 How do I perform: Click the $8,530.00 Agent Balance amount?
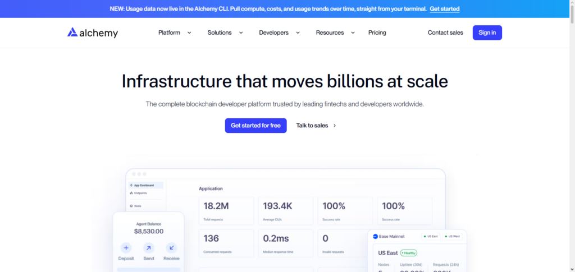(x=148, y=232)
